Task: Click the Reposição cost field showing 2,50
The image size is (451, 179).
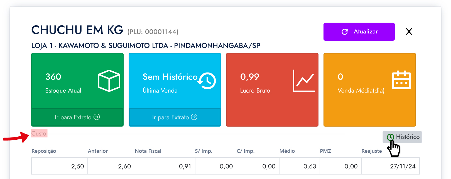Action: point(60,166)
